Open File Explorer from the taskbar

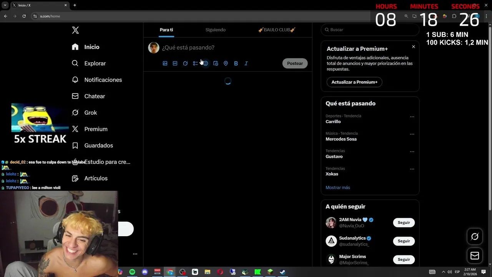pyautogui.click(x=208, y=272)
